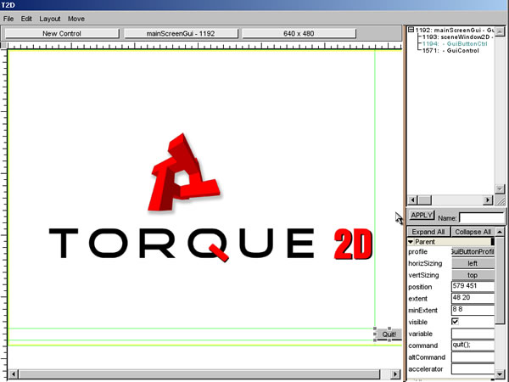Click the Expand All button

point(428,232)
